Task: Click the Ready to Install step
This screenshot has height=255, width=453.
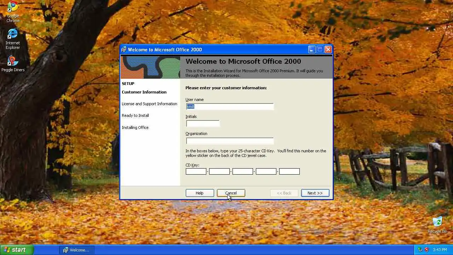Action: tap(135, 115)
